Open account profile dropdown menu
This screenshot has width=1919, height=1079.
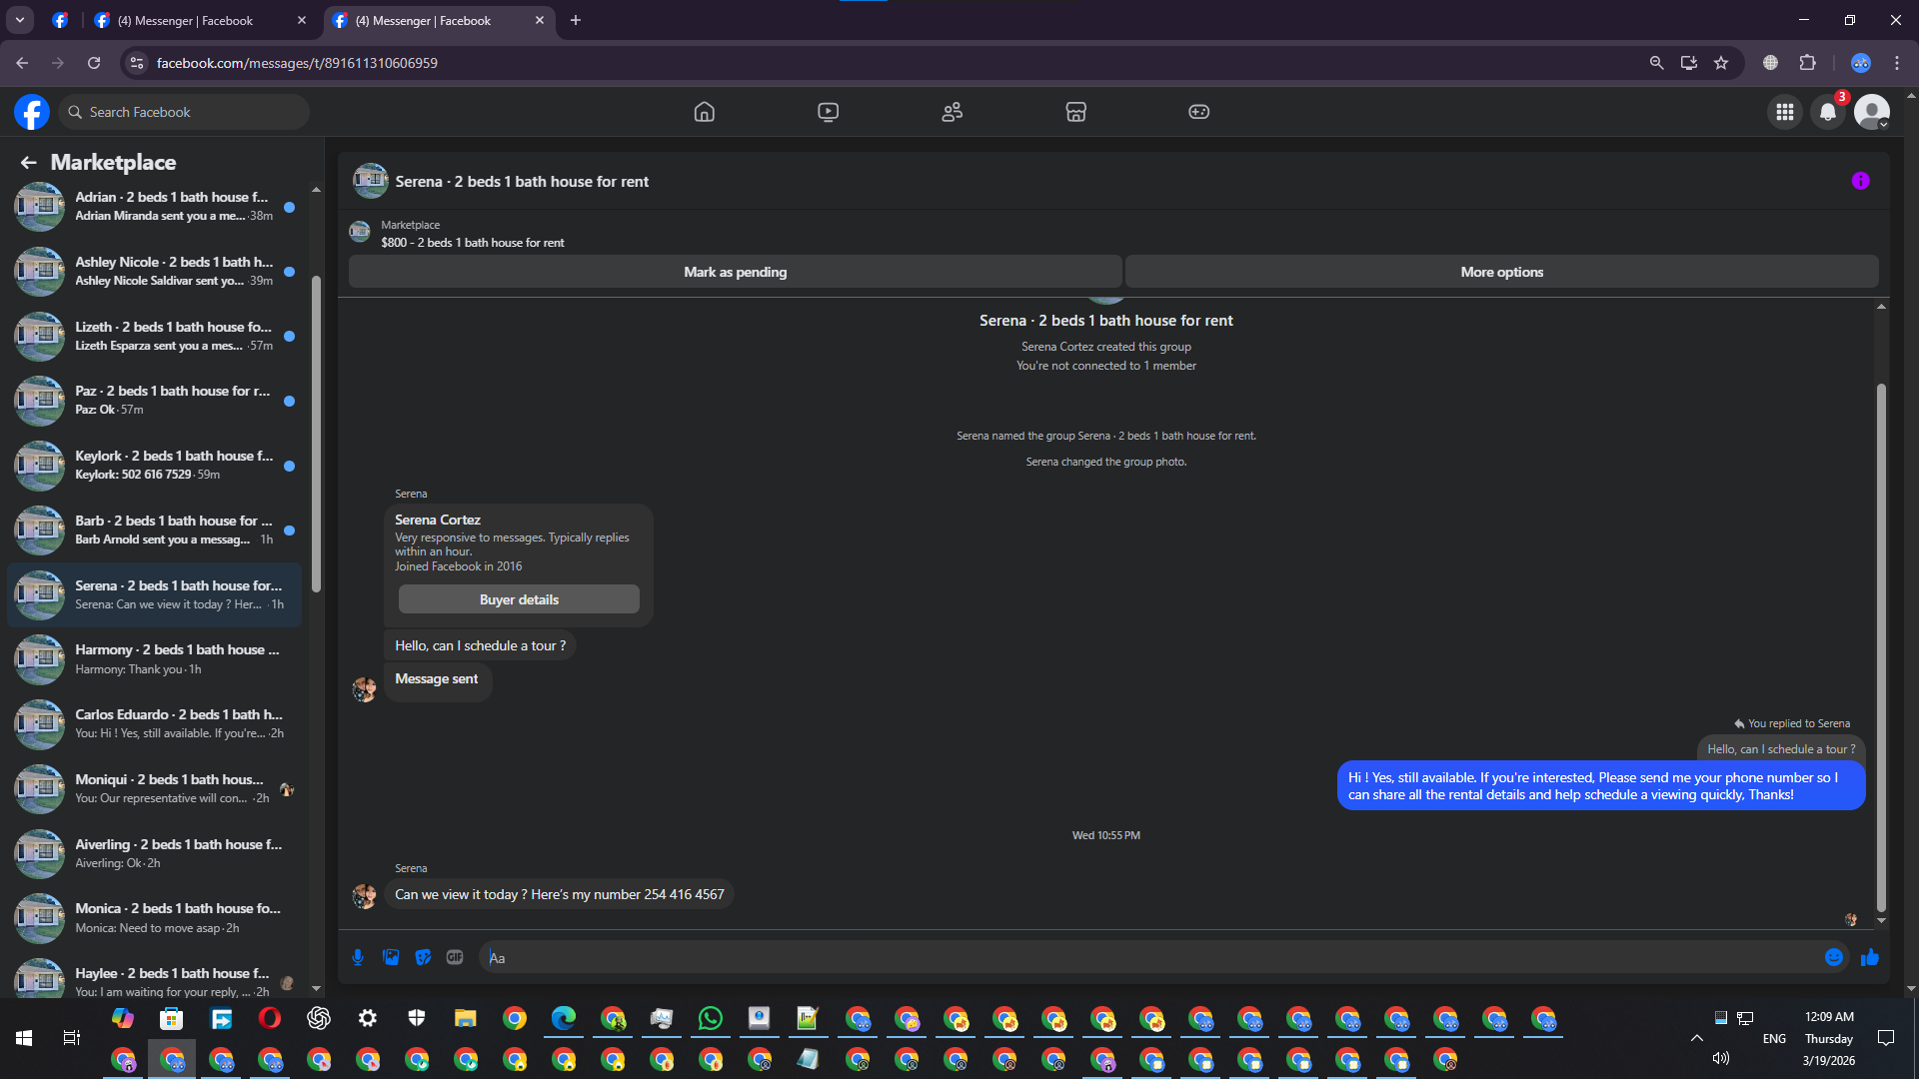tap(1872, 112)
